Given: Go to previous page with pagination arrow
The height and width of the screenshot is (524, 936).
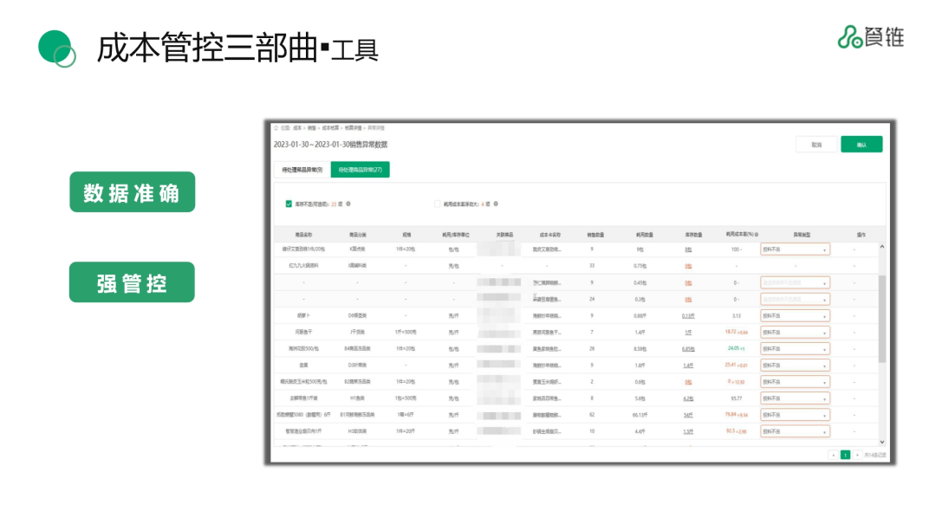Looking at the screenshot, I should point(833,455).
